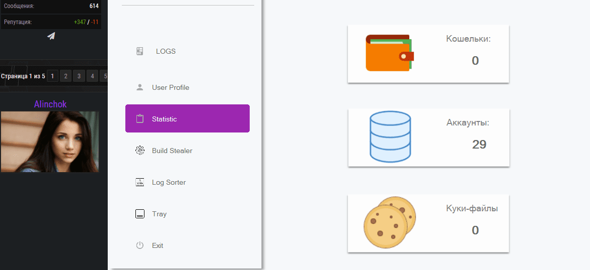Screen dimensions: 590x270
Task: Click the cookies icon
Action: click(389, 222)
